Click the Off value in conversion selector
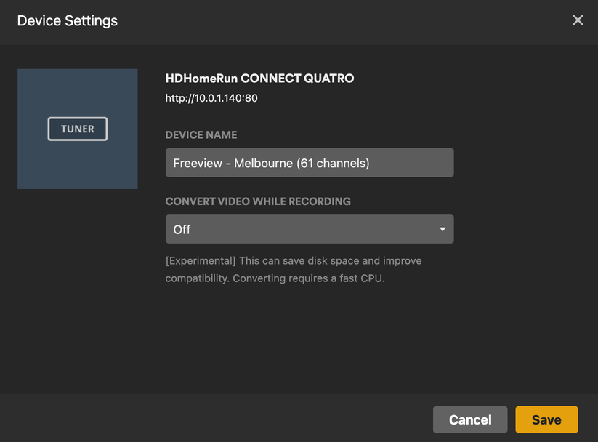598x442 pixels. click(x=182, y=230)
